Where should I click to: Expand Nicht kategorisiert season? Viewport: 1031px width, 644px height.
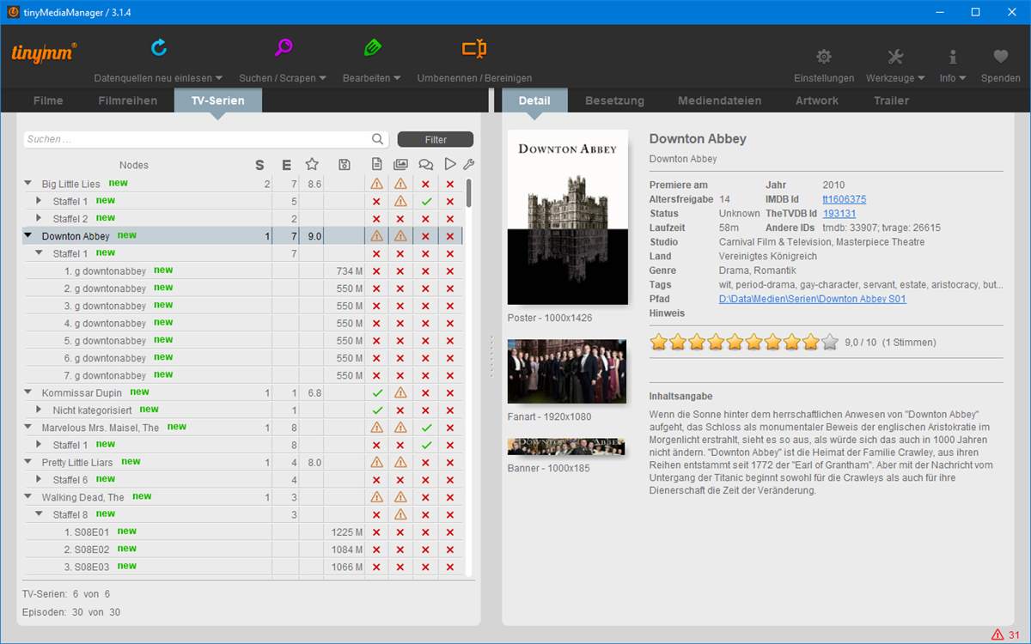39,410
